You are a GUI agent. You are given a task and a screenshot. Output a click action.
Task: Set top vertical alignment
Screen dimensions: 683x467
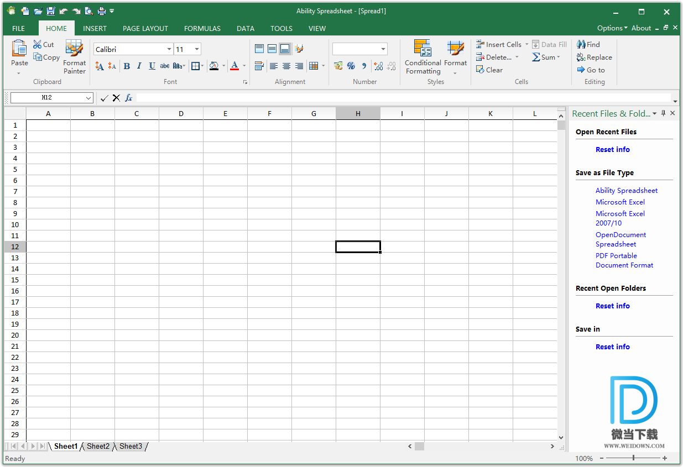259,49
